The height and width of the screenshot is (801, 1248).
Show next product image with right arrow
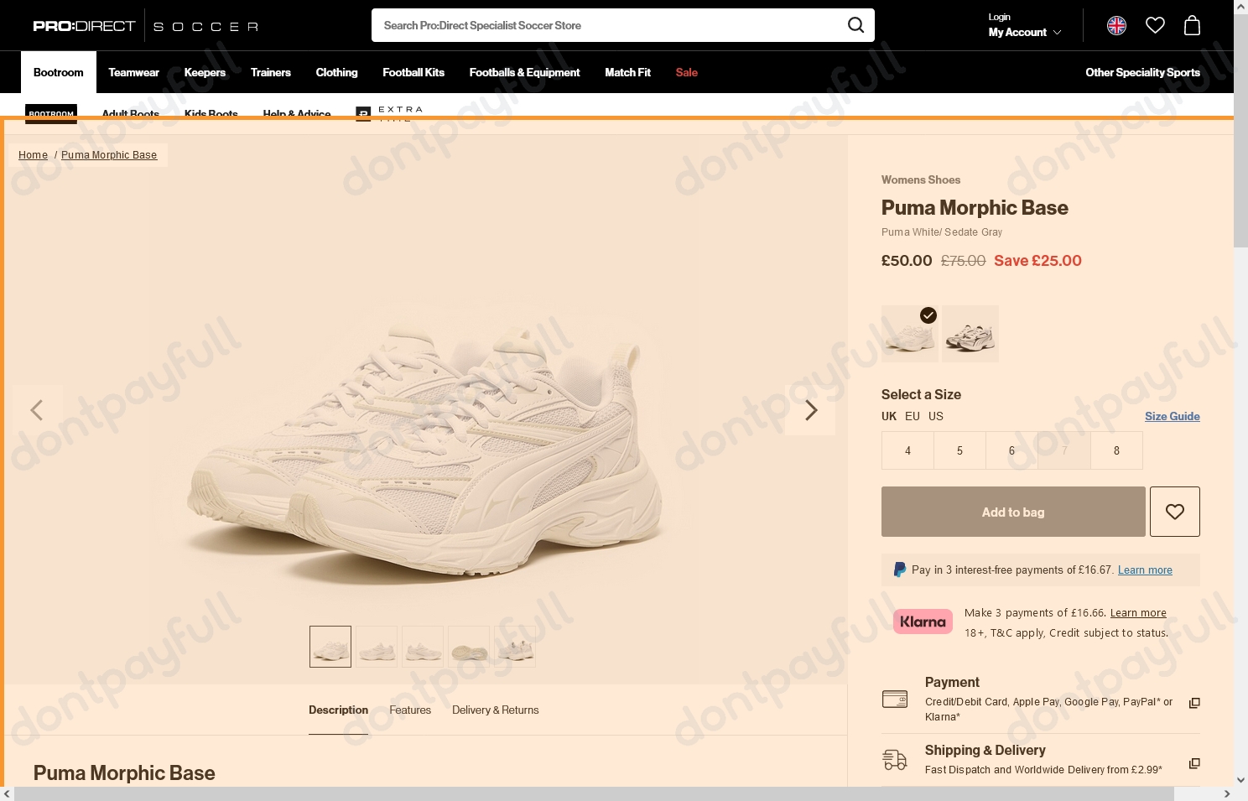[810, 410]
